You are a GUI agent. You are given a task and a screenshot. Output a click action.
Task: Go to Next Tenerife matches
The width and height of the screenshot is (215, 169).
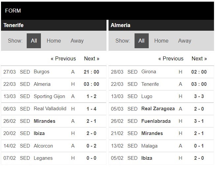pos(92,59)
